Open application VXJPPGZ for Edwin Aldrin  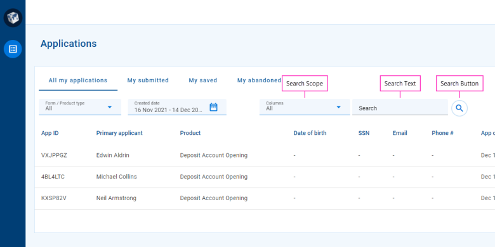click(265, 155)
